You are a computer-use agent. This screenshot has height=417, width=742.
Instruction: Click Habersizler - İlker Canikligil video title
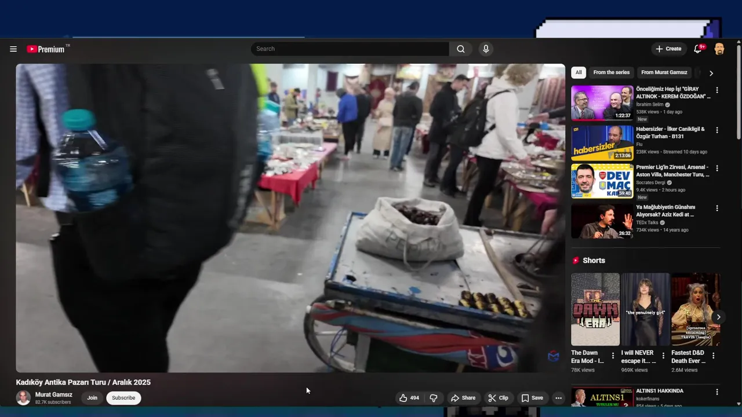coord(670,133)
